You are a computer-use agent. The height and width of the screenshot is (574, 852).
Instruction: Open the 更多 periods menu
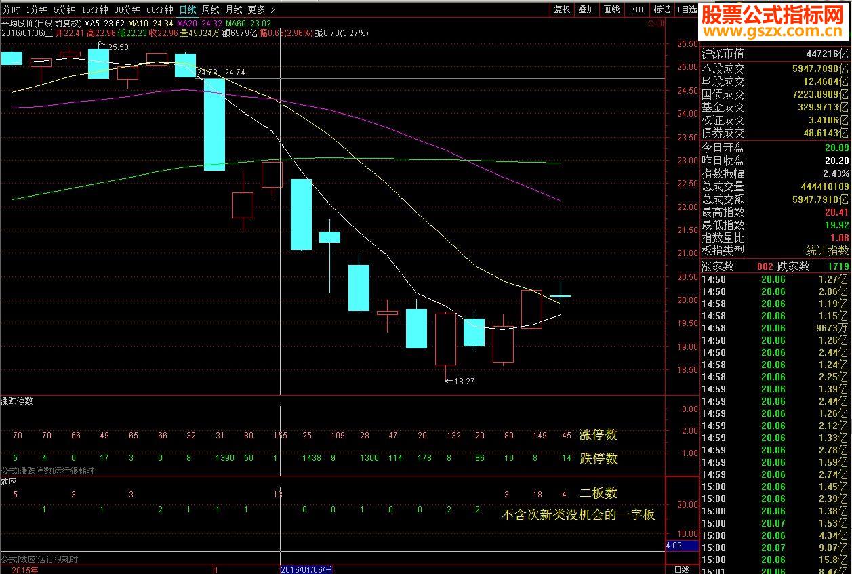(256, 9)
